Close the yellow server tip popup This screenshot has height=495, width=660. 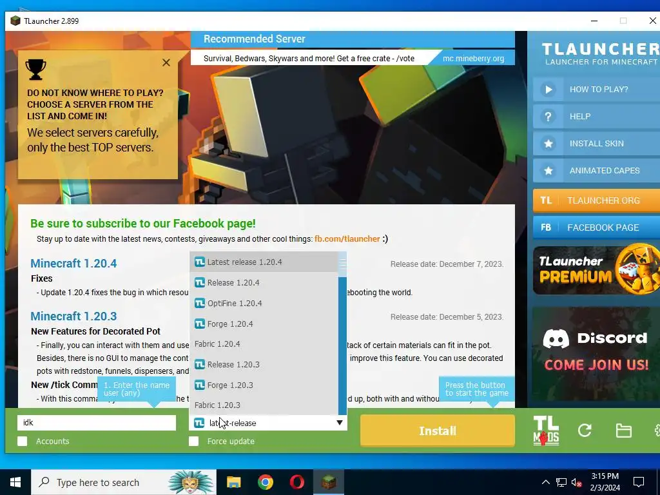[166, 63]
